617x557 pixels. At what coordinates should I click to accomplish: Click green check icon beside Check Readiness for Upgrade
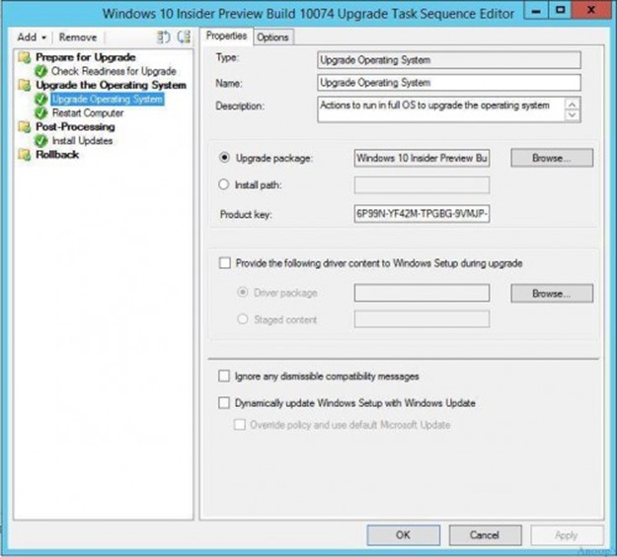tap(40, 72)
